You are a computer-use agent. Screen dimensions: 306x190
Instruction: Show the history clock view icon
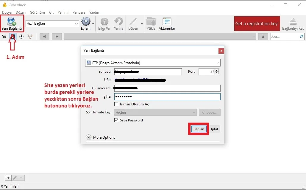pyautogui.click(x=21, y=37)
